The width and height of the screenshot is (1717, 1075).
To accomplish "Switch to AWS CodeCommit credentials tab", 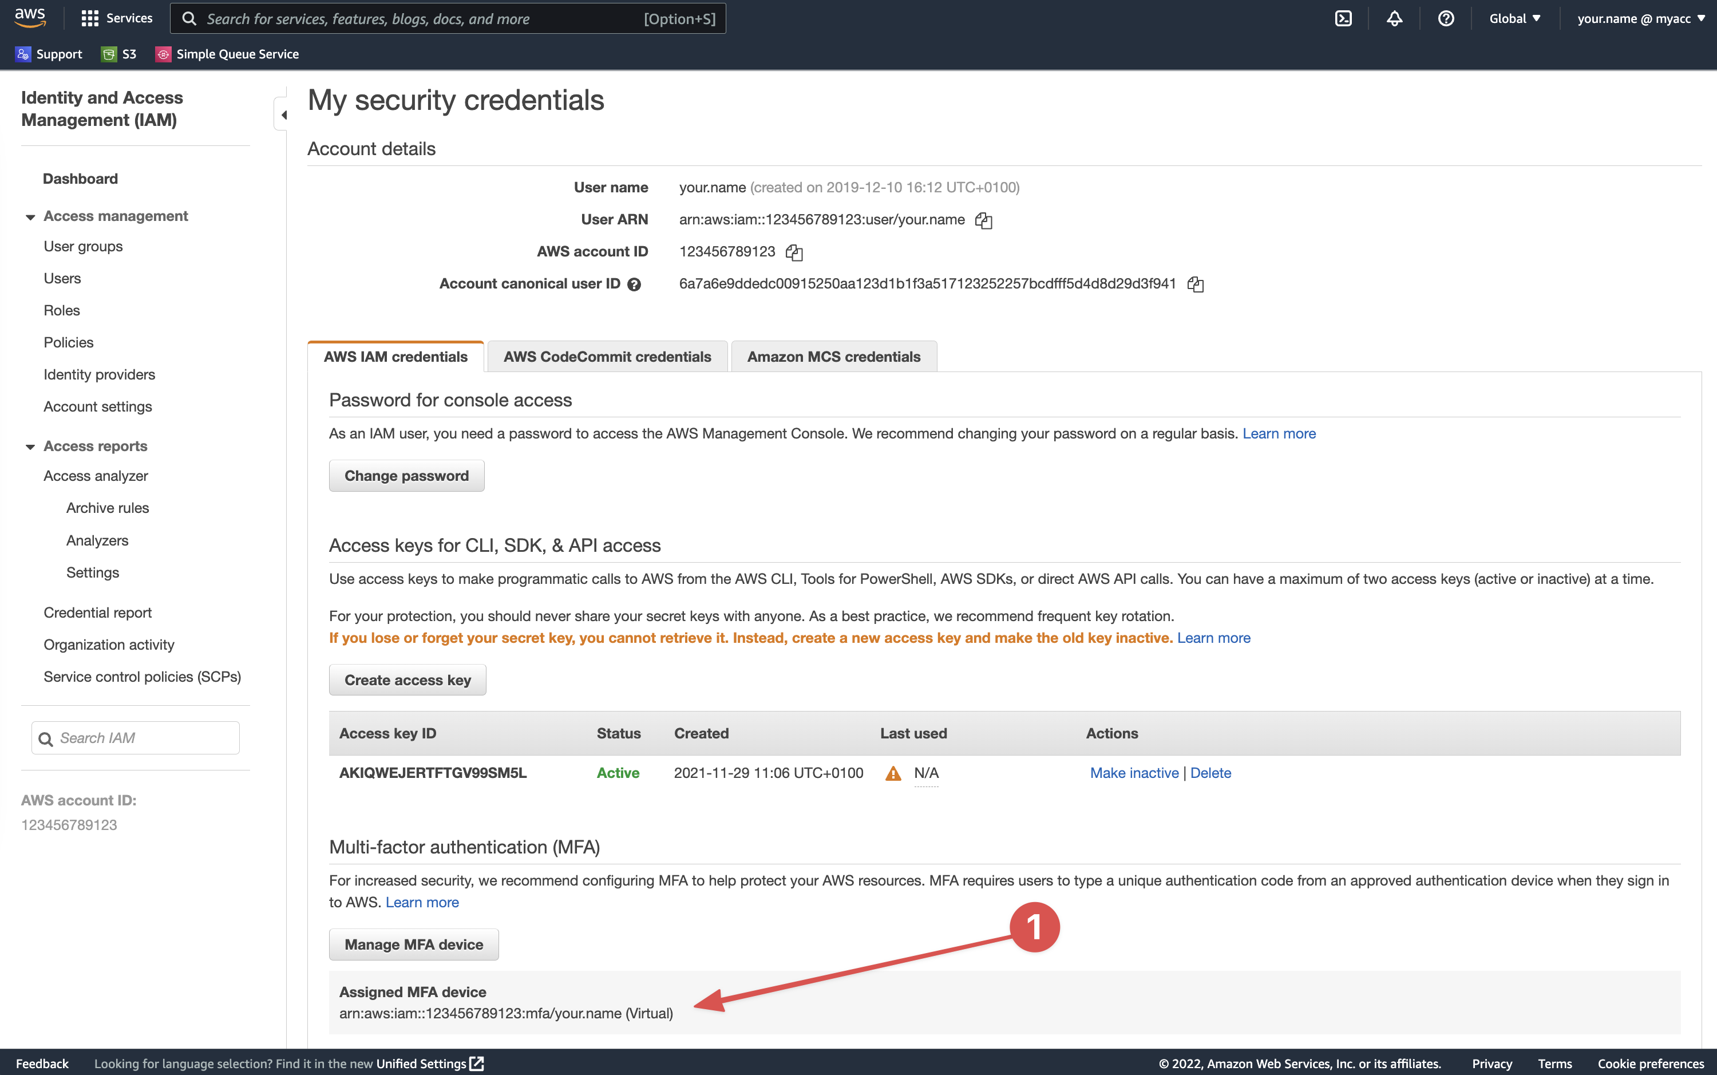I will tap(607, 357).
